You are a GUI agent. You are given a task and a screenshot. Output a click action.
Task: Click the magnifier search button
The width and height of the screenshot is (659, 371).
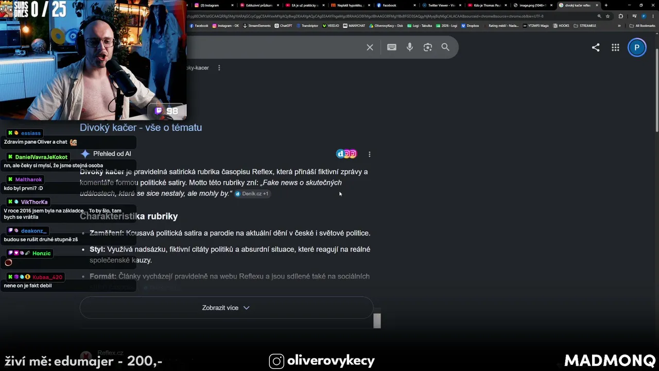(445, 47)
